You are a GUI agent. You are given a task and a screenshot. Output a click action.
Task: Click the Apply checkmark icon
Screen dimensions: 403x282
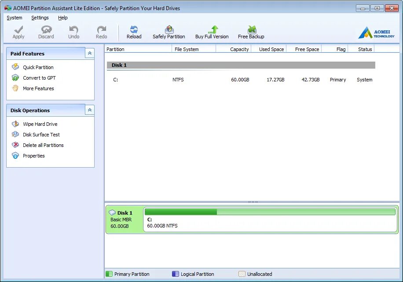tap(18, 29)
